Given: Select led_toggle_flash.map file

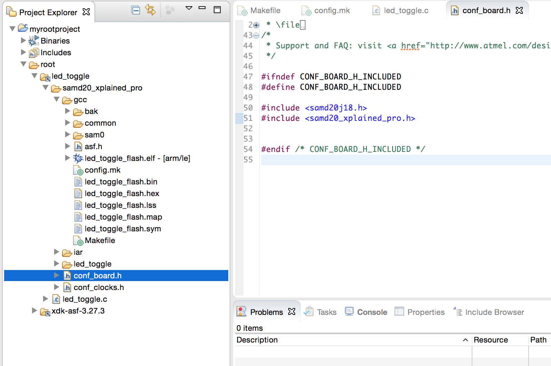Looking at the screenshot, I should [123, 217].
